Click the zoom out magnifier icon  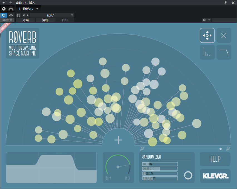pyautogui.click(x=142, y=149)
